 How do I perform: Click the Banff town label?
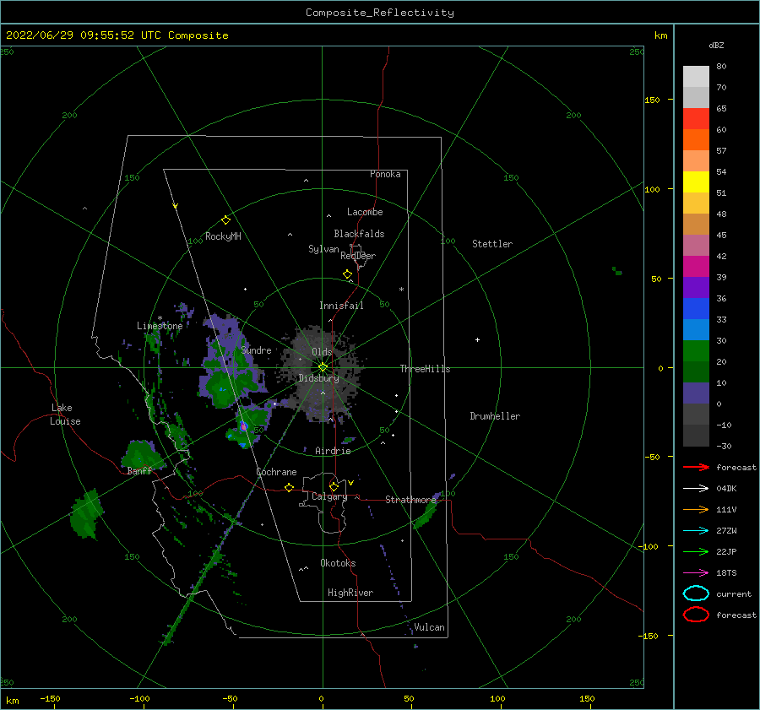coord(139,471)
